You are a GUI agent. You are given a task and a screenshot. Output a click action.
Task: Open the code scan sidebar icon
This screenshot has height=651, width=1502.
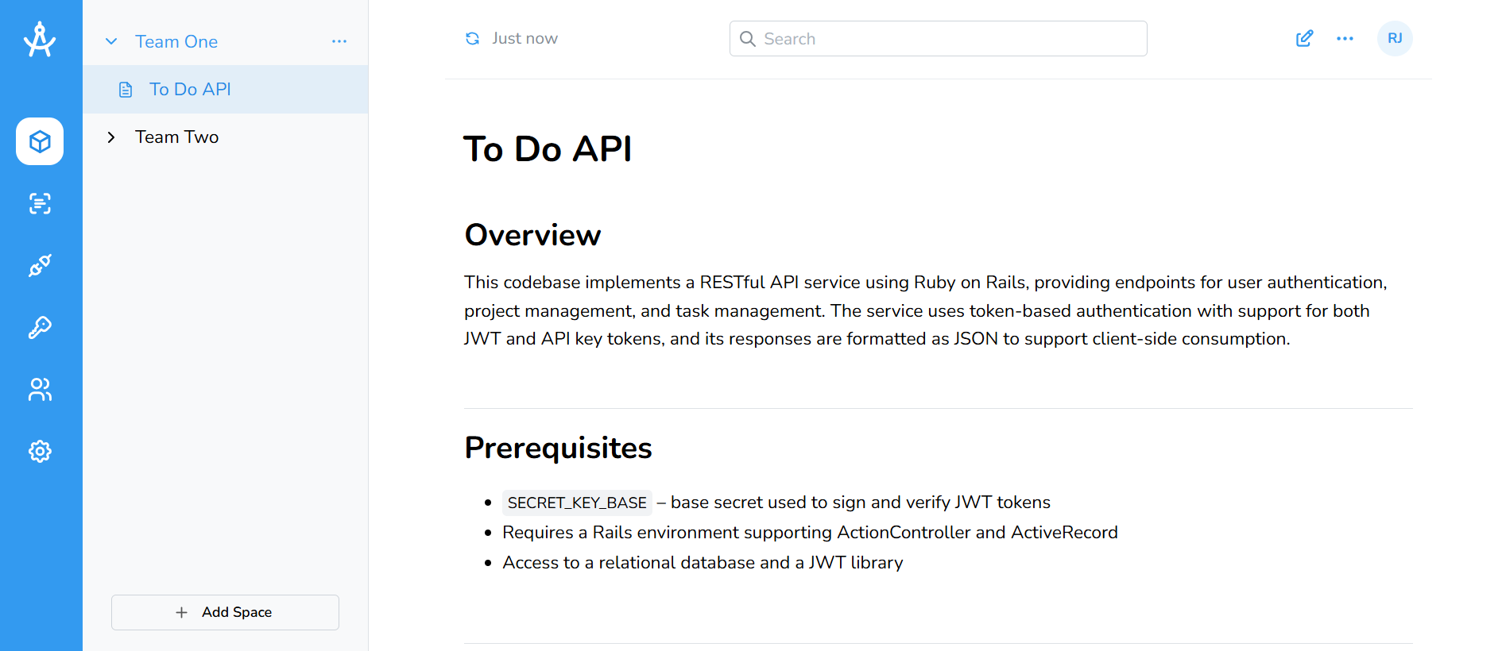click(40, 203)
